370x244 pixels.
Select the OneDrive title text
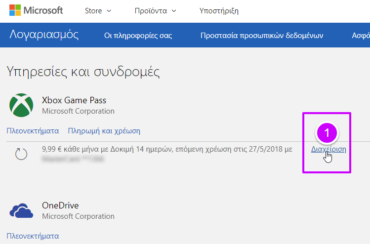coord(60,205)
